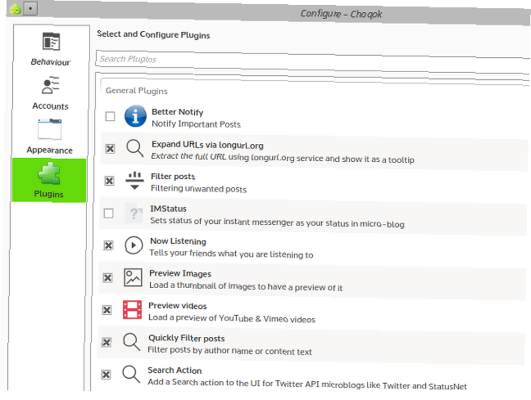
Task: Select the Plugins page in sidebar
Action: coord(49,180)
